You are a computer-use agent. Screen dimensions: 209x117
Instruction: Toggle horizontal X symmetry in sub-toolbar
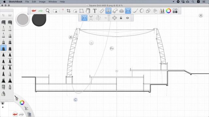(x=91, y=18)
